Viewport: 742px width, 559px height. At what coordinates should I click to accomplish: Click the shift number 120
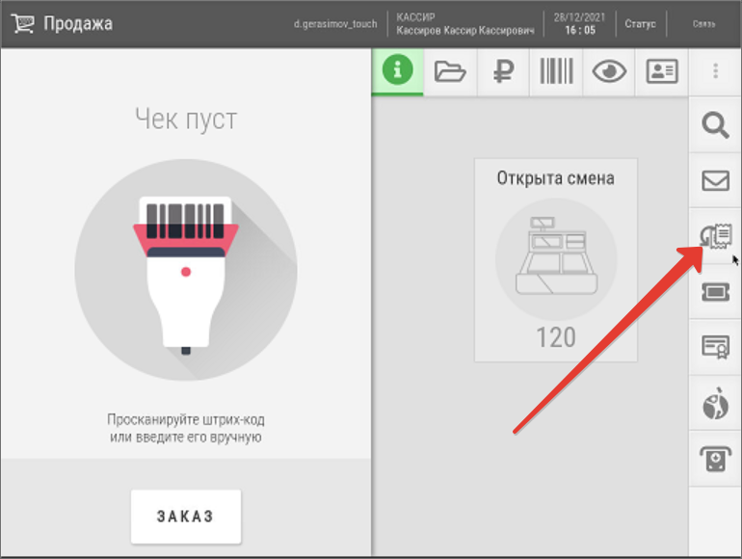(556, 337)
